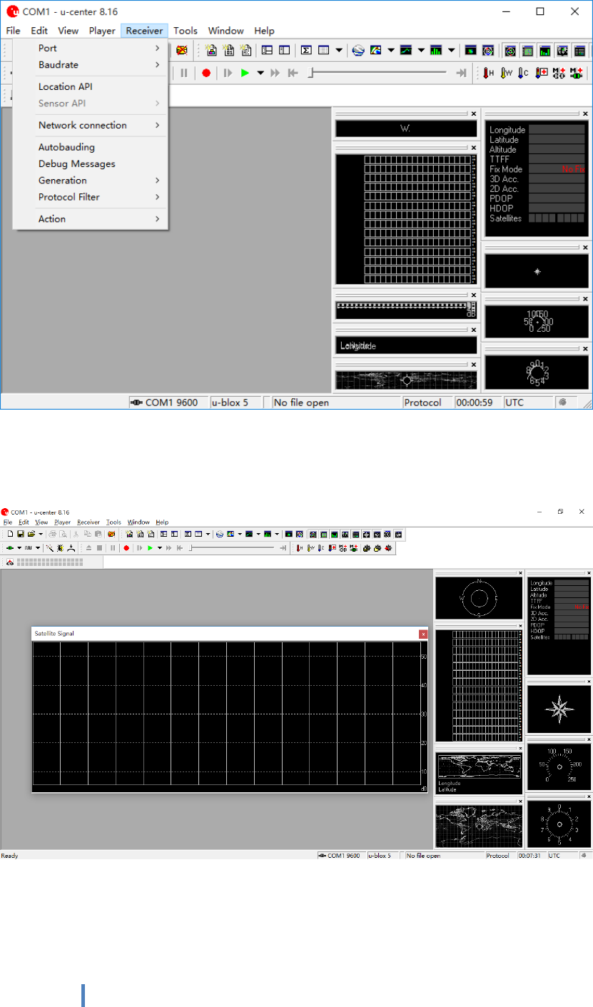Open Help menu in window showing Receiver dropdown

tap(264, 31)
